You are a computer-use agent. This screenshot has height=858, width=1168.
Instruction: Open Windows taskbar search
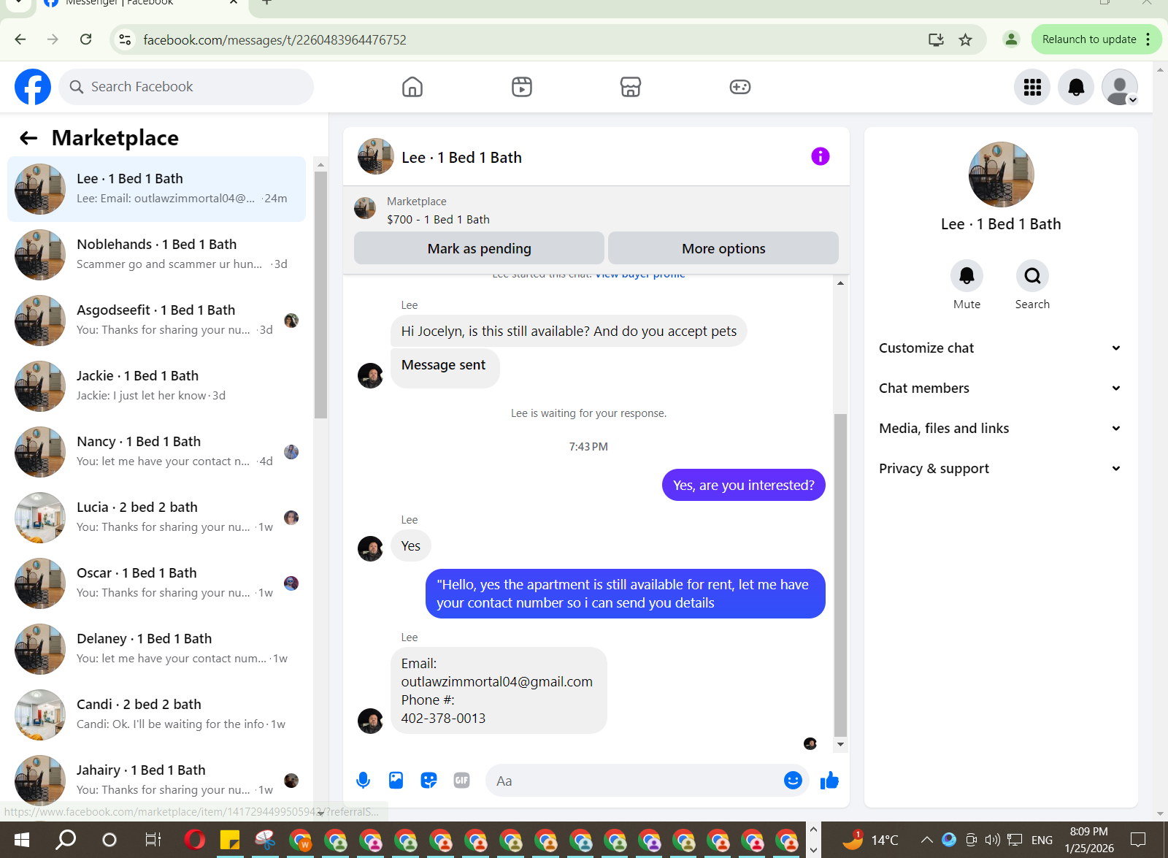coord(66,840)
